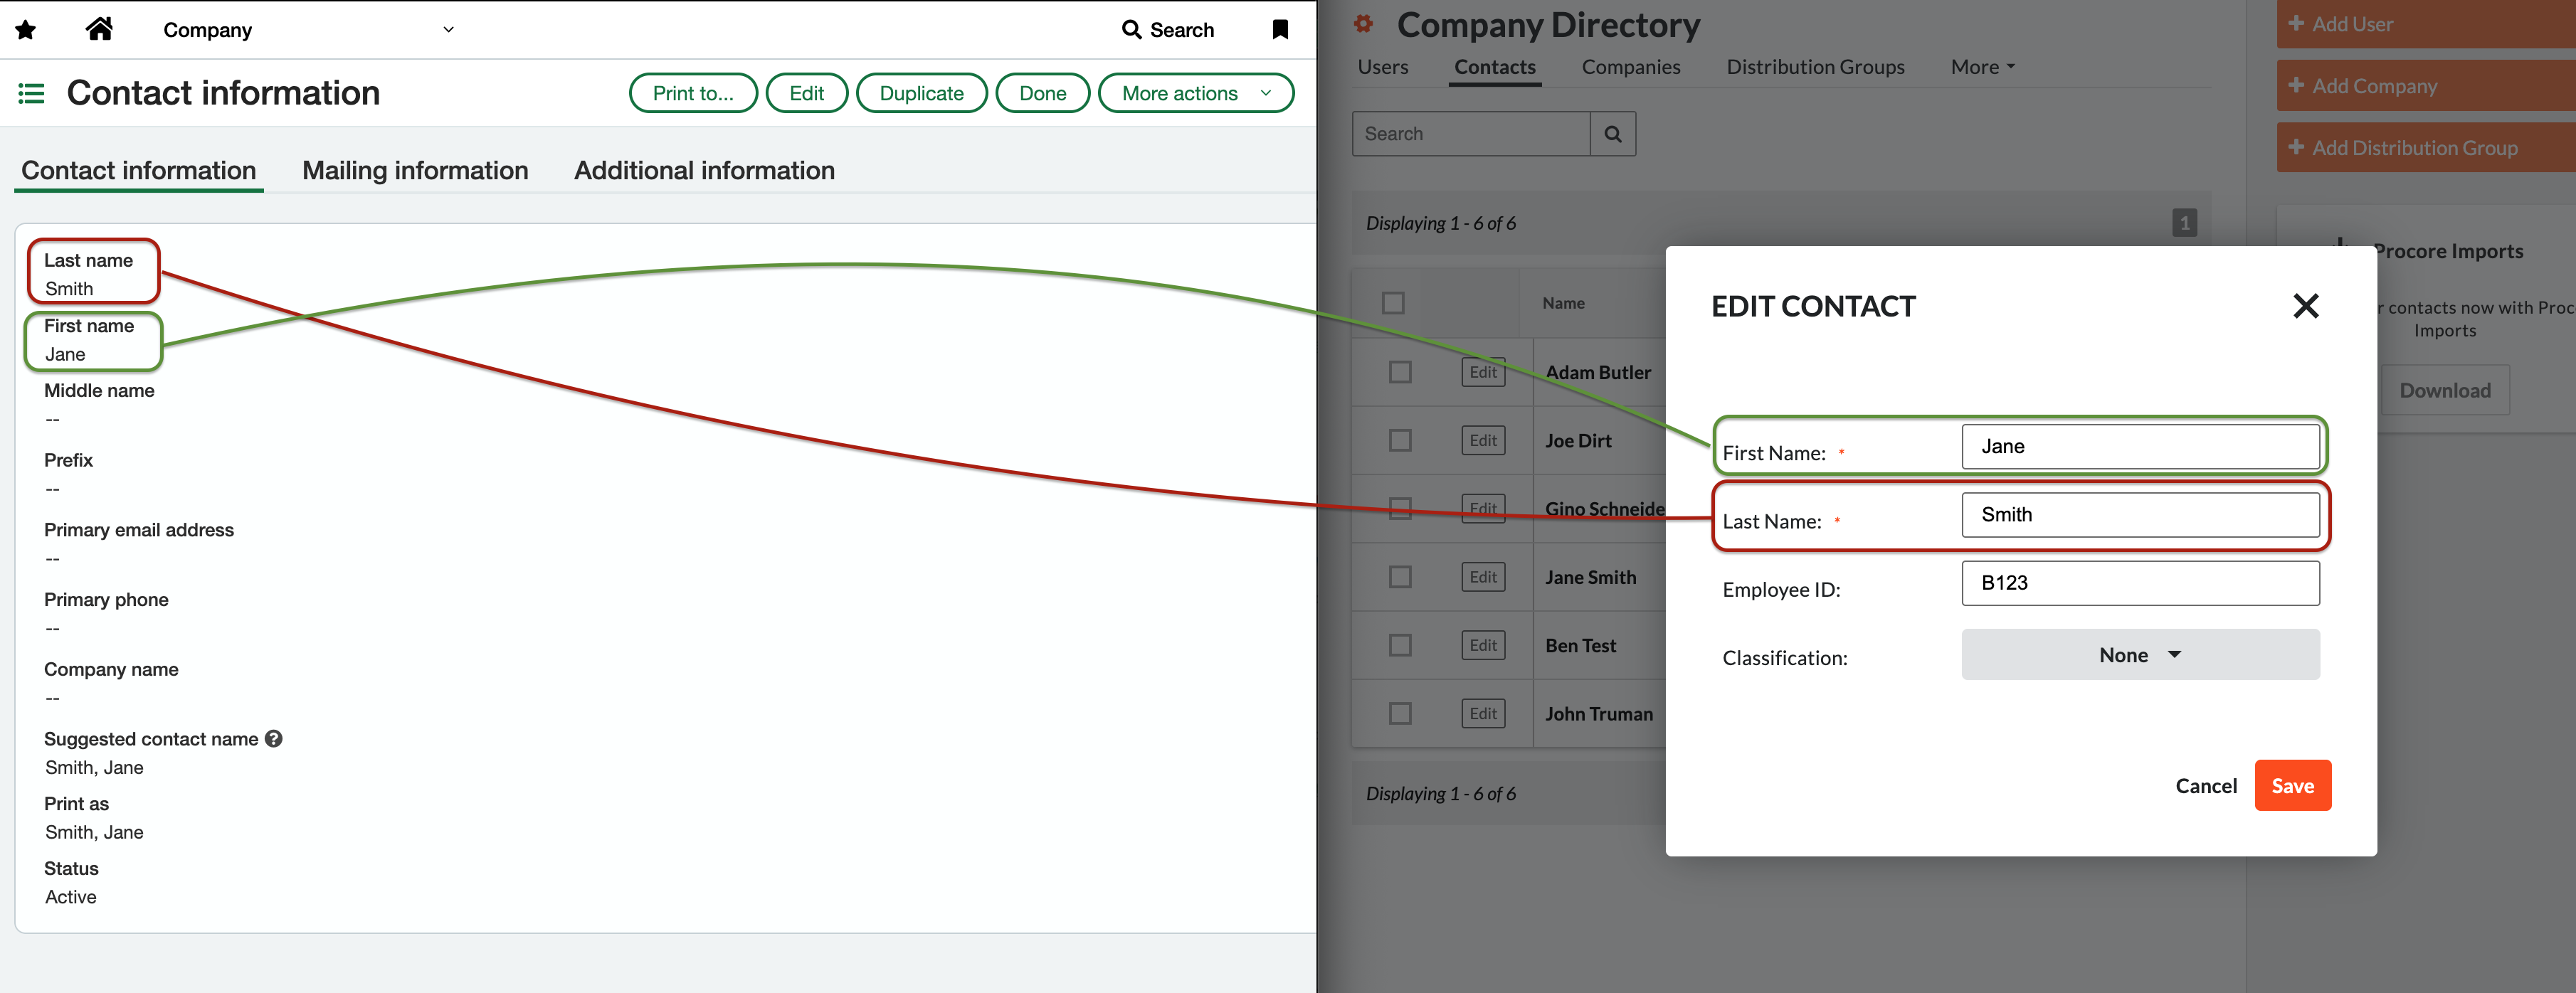Viewport: 2576px width, 993px height.
Task: Open Ben Test contact name
Action: 1580,646
